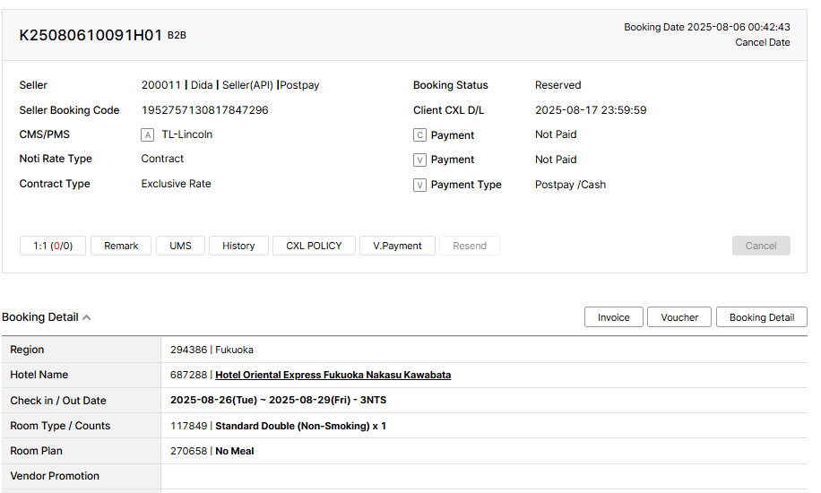The height and width of the screenshot is (493, 821).
Task: View the booking History
Action: coord(238,246)
